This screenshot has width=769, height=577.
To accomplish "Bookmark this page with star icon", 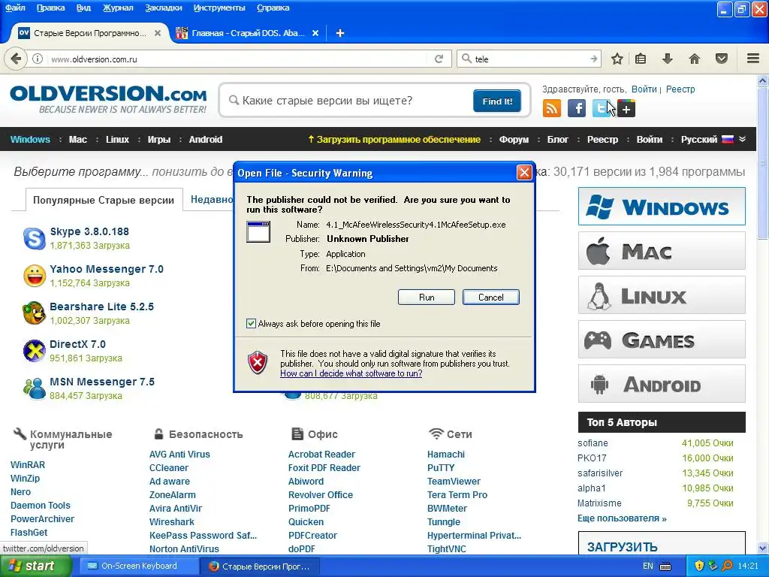I will (x=617, y=59).
